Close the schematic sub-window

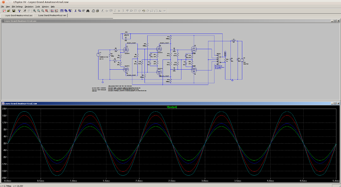(x=339, y=21)
